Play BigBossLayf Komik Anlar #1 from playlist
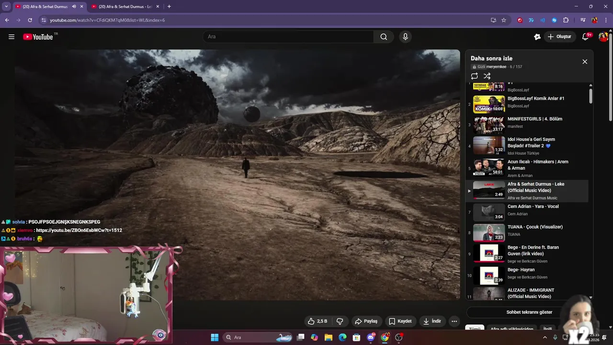Viewport: 613px width, 345px height. pyautogui.click(x=527, y=104)
